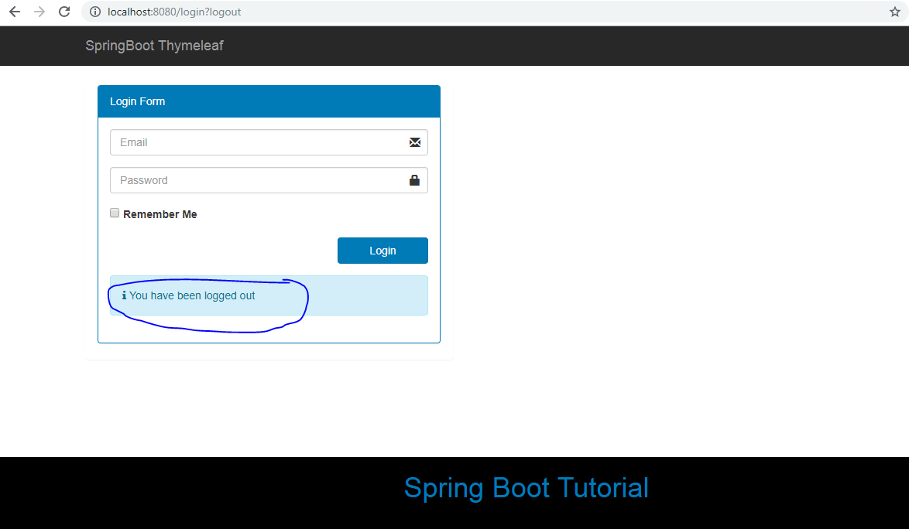This screenshot has width=909, height=529.
Task: Open site info via the circled-i icon
Action: coord(94,12)
